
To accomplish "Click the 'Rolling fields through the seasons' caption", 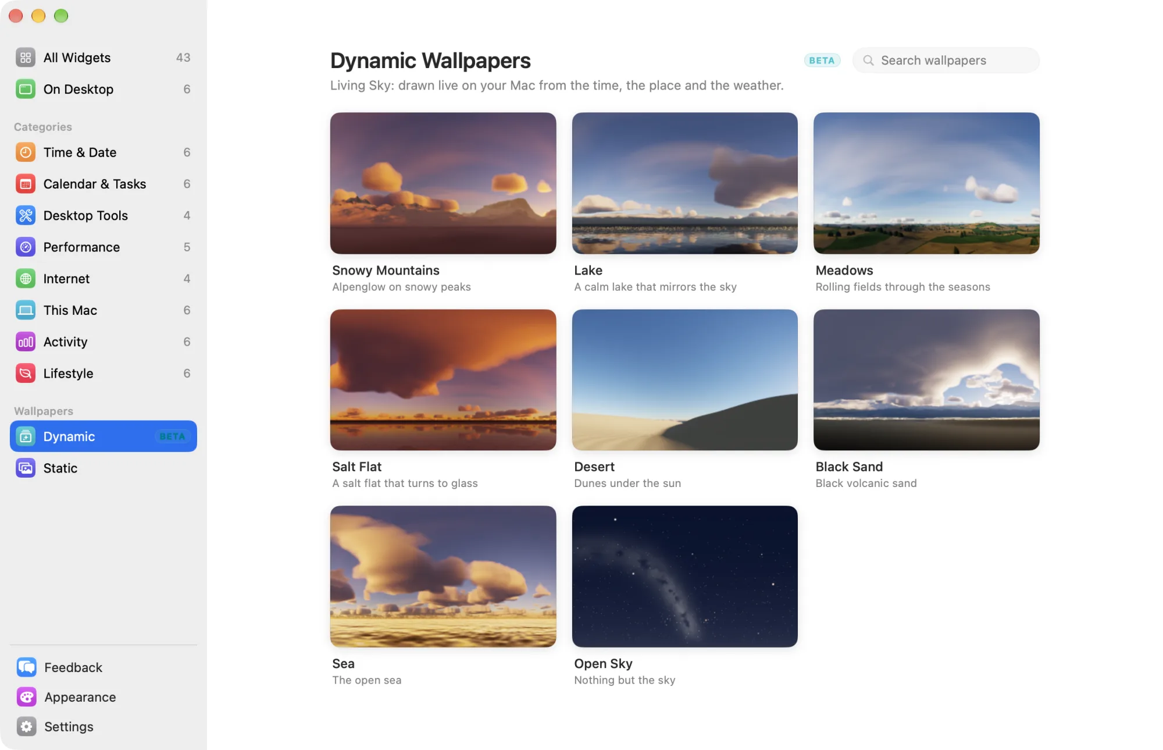I will pyautogui.click(x=902, y=287).
